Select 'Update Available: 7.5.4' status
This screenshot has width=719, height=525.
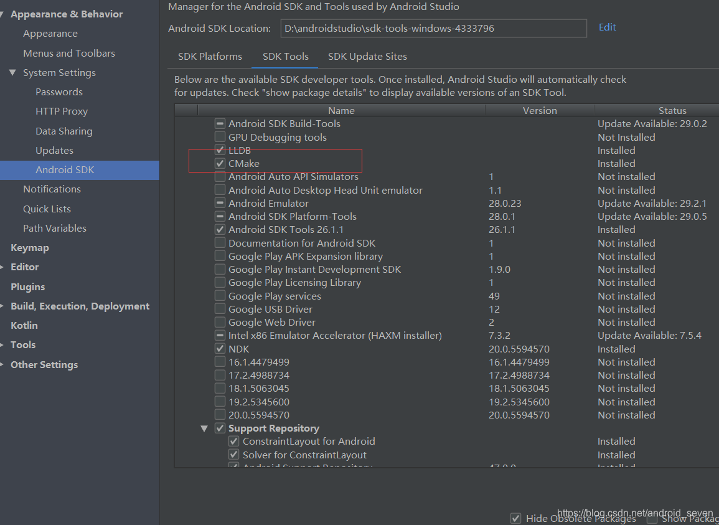pyautogui.click(x=649, y=336)
